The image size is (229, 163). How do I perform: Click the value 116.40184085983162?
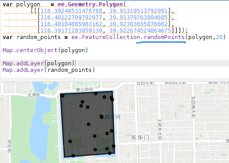point(71,24)
